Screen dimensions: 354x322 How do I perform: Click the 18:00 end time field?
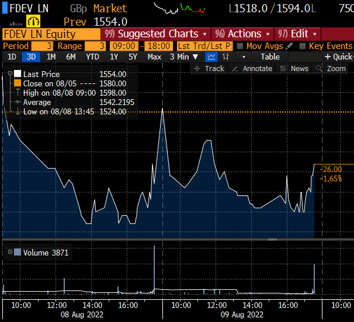point(159,46)
